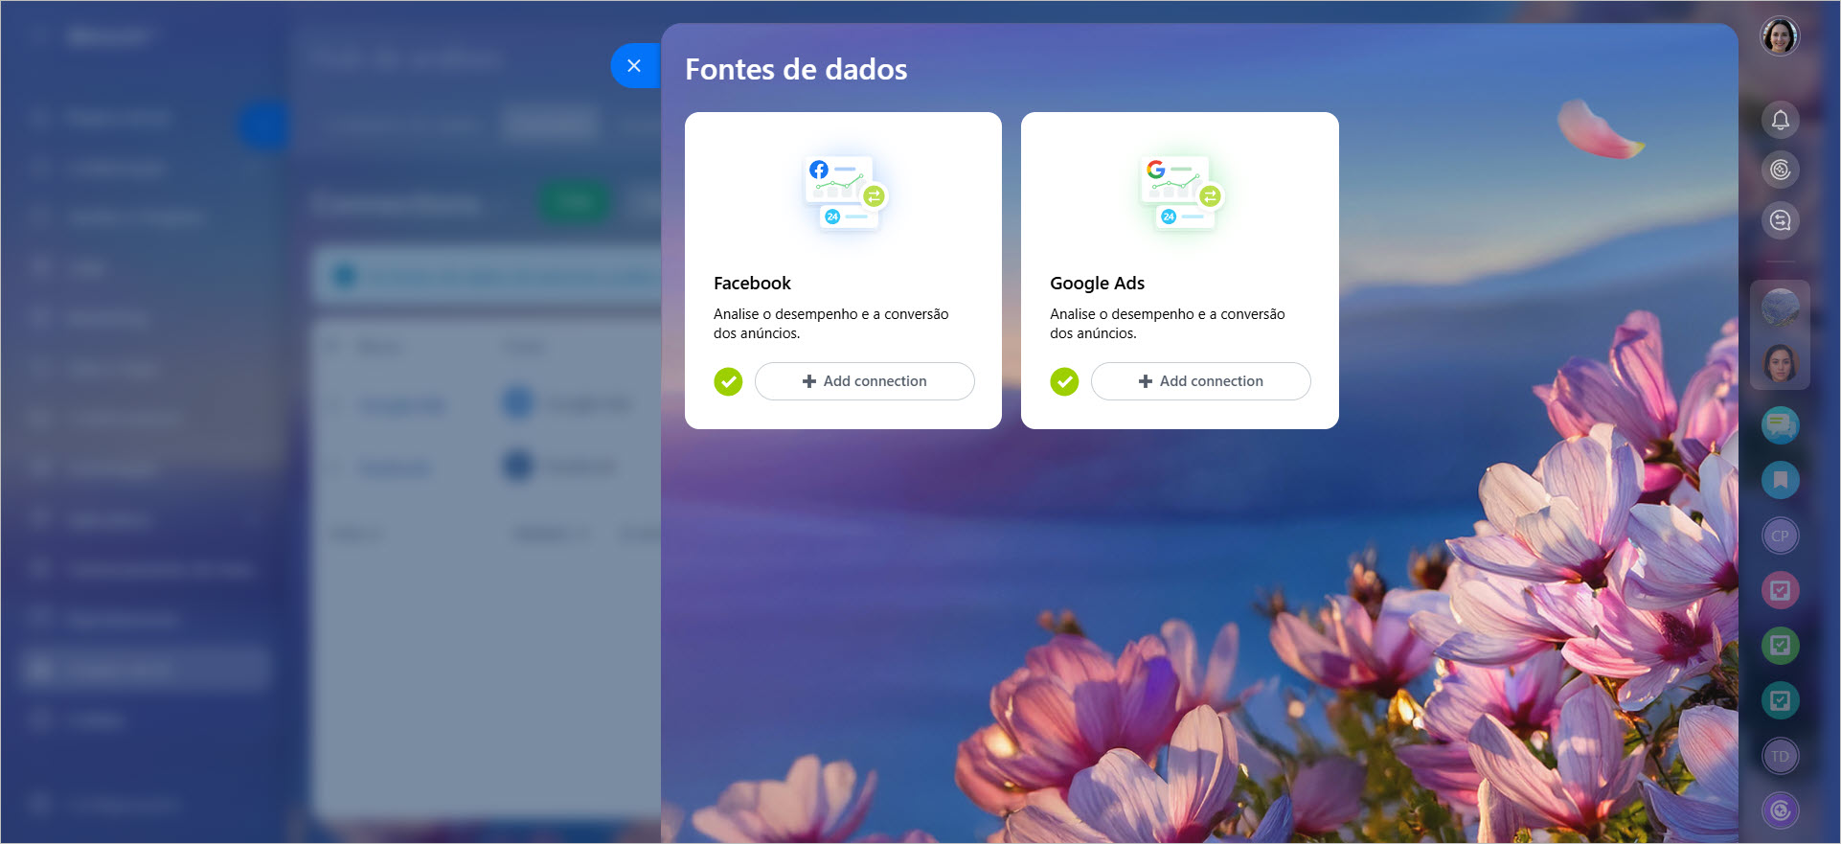Open the notifications bell
The width and height of the screenshot is (1841, 844).
pyautogui.click(x=1780, y=120)
